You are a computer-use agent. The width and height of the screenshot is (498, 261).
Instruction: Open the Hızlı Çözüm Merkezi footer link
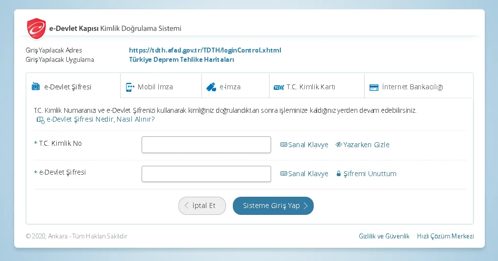tap(445, 236)
